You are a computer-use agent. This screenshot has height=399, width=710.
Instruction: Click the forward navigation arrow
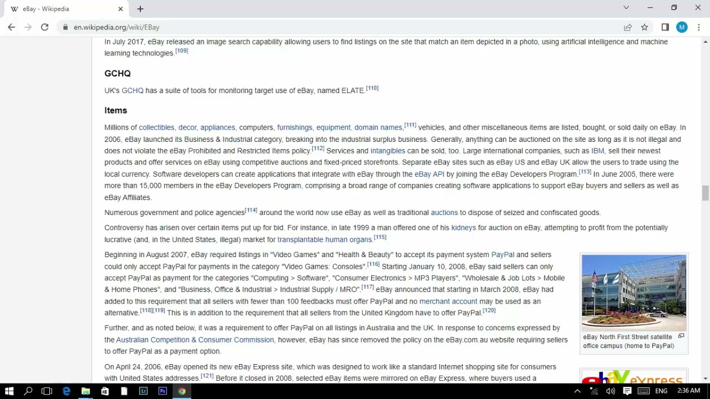click(x=28, y=27)
